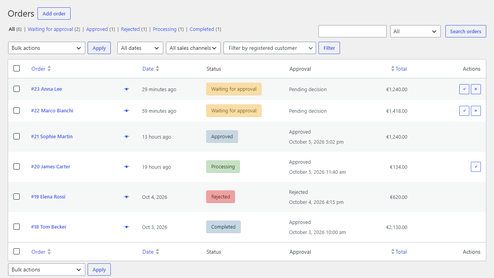Open search scope All dropdown
The image size is (494, 278).
(415, 31)
